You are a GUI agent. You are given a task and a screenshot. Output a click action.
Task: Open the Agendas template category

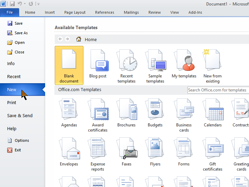(x=69, y=113)
